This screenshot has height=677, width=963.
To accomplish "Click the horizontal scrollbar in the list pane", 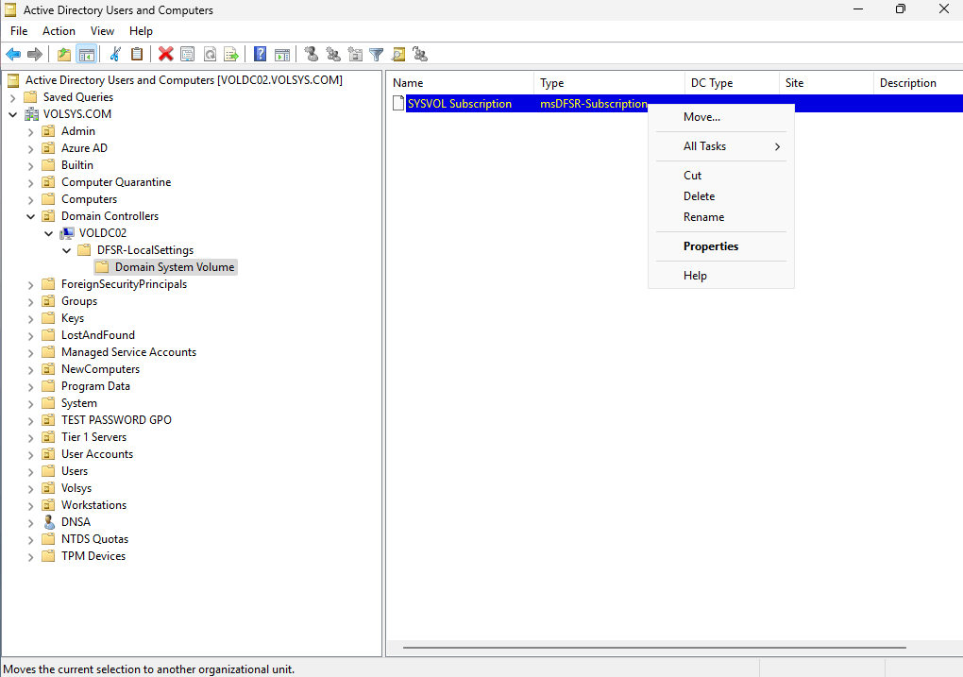I will click(x=653, y=648).
